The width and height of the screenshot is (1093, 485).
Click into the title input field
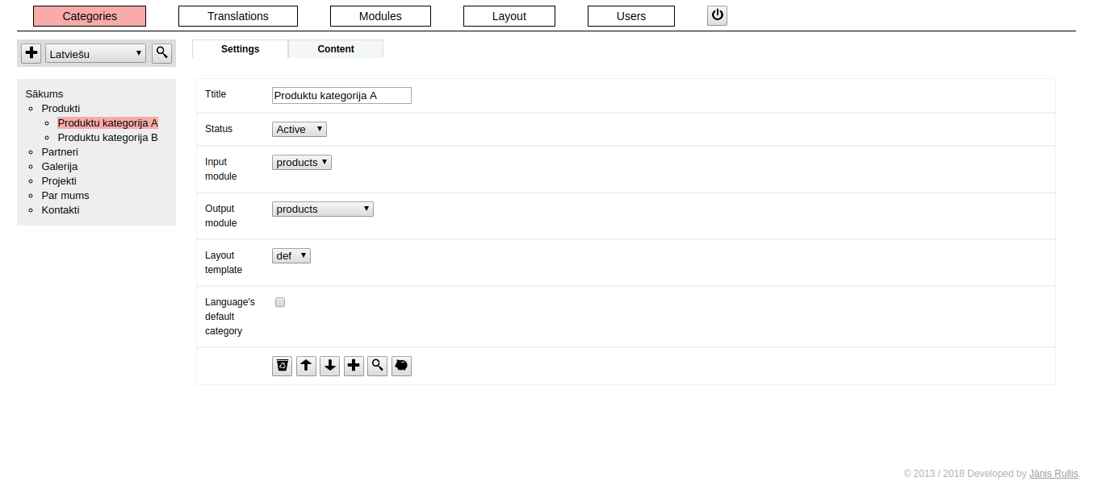pos(341,95)
